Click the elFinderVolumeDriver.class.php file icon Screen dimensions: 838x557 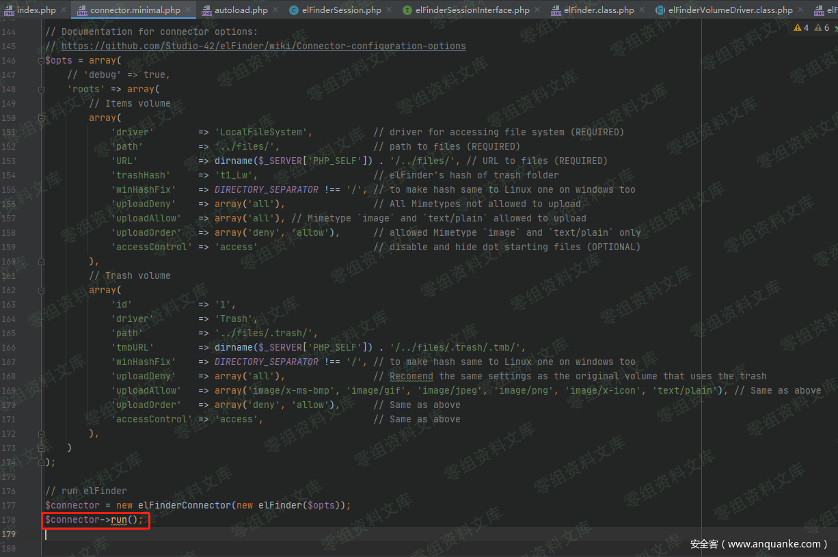point(660,10)
